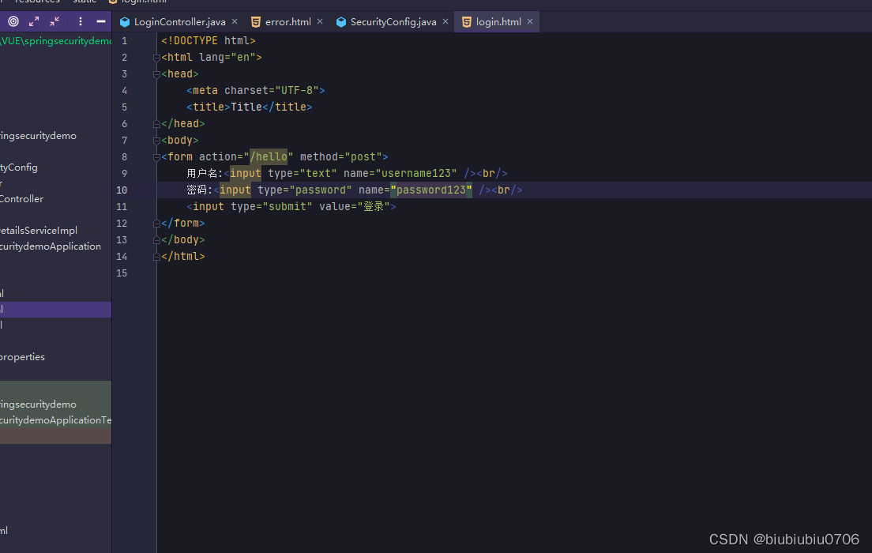Collapse the body tag fold on line 7
Viewport: 872px width, 553px height.
157,140
